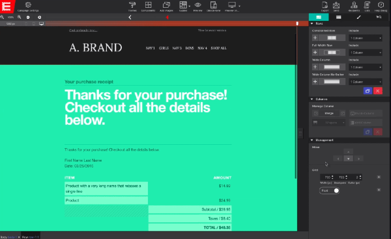Delete column with dimmed red X button
The image size is (391, 239).
click(x=378, y=132)
